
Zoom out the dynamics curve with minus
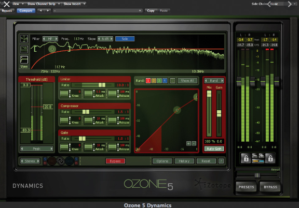pos(194,143)
